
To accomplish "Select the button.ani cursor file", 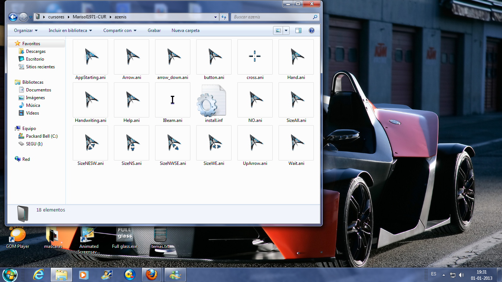I will tap(214, 60).
